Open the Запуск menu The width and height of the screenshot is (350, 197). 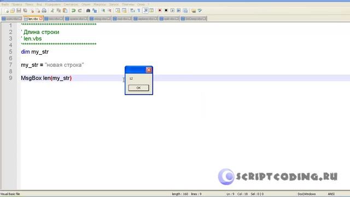[114, 4]
